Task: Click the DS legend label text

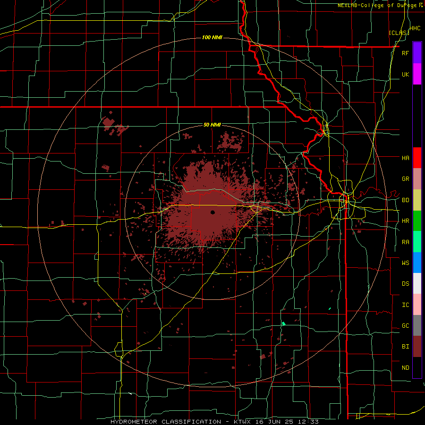Action: coord(405,284)
